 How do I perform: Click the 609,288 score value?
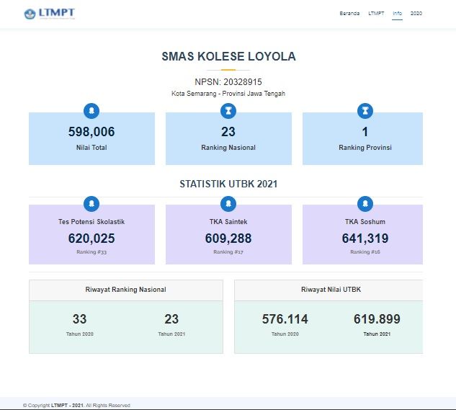click(x=228, y=239)
